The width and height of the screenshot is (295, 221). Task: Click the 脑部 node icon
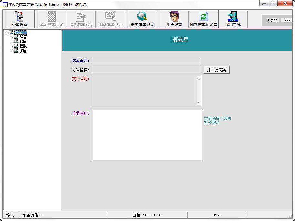click(x=16, y=42)
